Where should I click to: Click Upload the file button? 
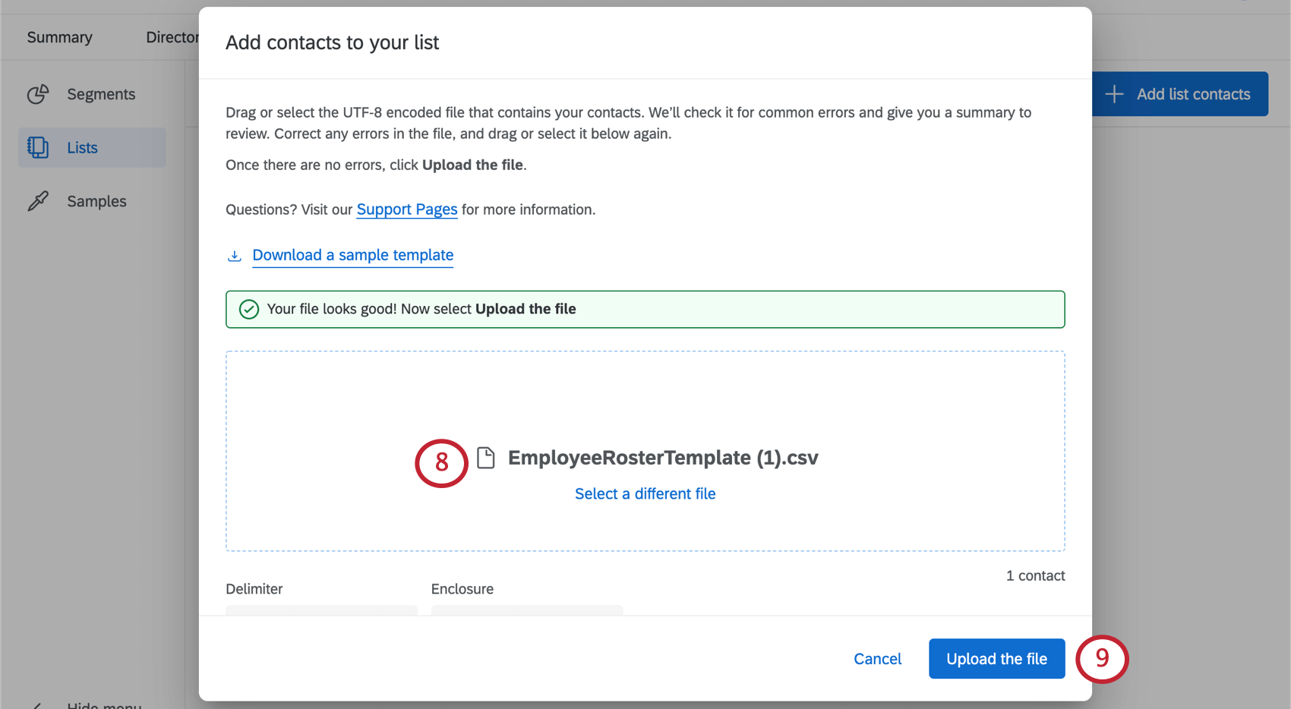(x=996, y=658)
